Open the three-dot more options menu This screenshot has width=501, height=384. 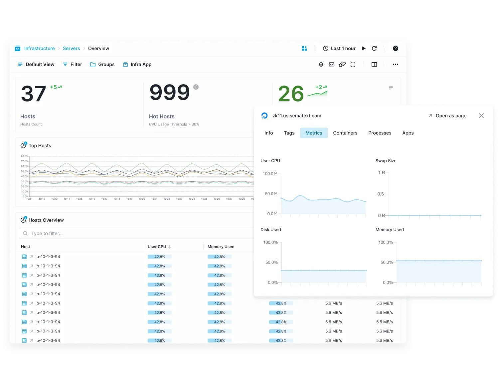point(395,65)
